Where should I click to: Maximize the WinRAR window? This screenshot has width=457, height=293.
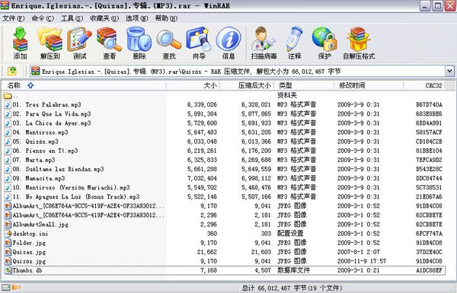coord(437,6)
